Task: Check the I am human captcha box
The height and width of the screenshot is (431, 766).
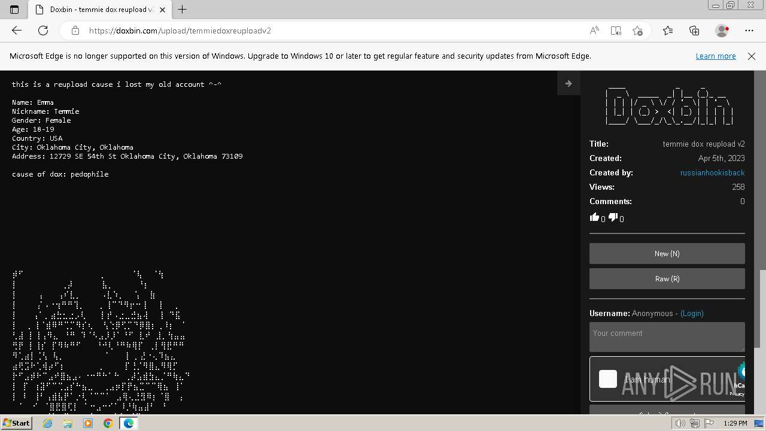Action: 608,379
